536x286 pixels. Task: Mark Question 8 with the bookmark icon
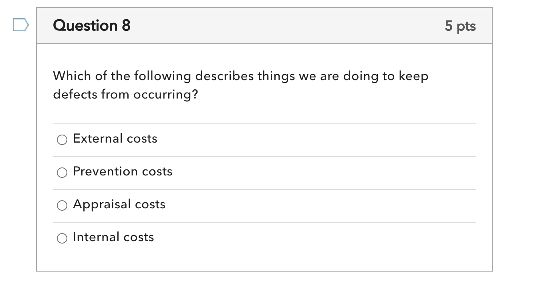20,25
